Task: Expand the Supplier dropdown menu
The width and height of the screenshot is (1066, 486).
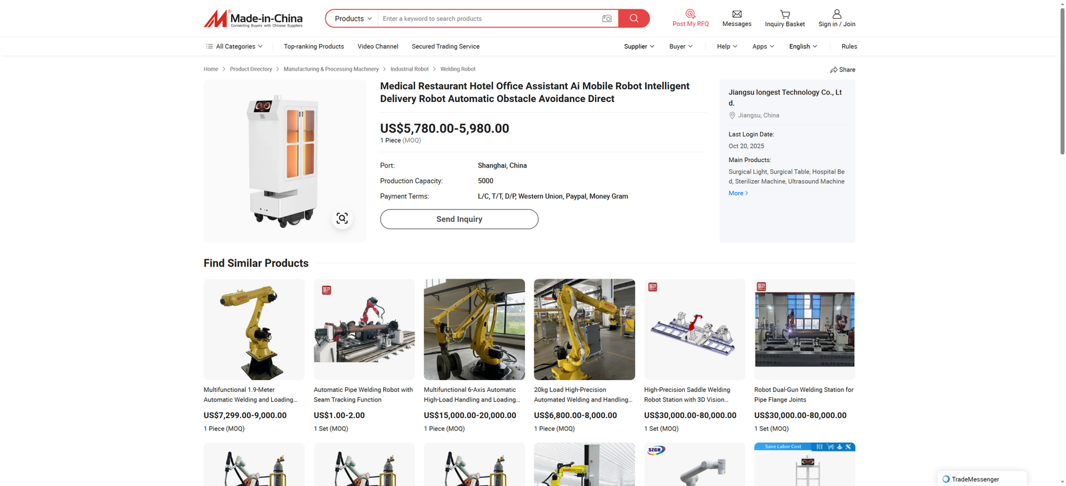Action: pos(639,47)
